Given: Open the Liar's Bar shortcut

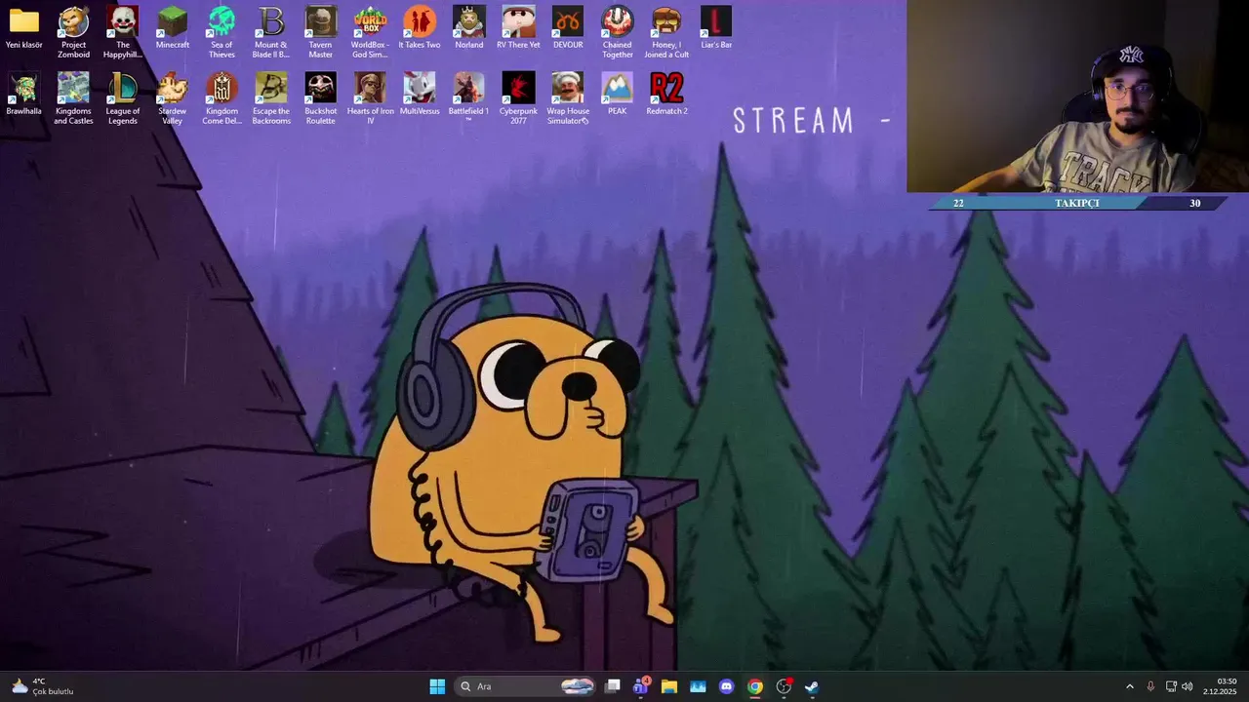Looking at the screenshot, I should tap(716, 28).
